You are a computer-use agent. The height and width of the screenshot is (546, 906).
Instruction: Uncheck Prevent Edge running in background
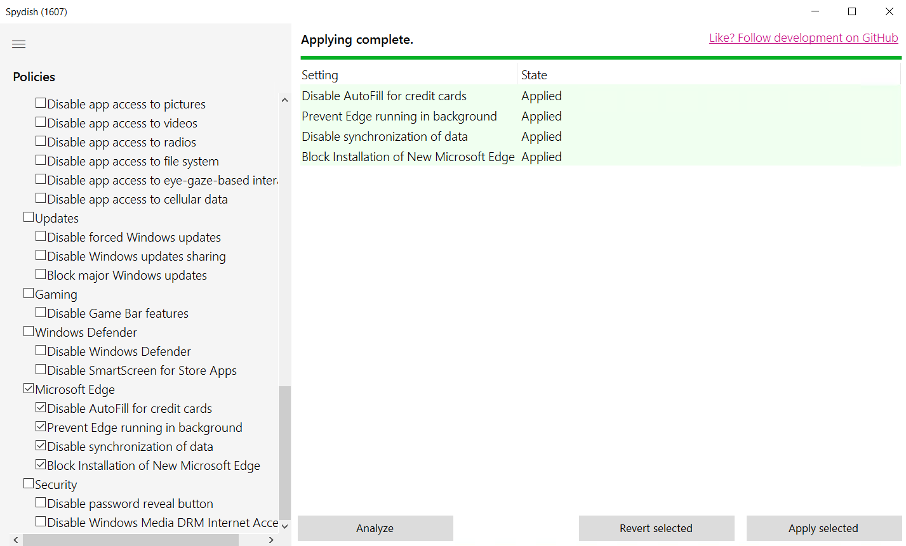coord(41,426)
